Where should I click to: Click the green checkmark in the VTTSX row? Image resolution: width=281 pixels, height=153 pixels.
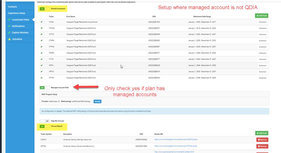(41, 78)
